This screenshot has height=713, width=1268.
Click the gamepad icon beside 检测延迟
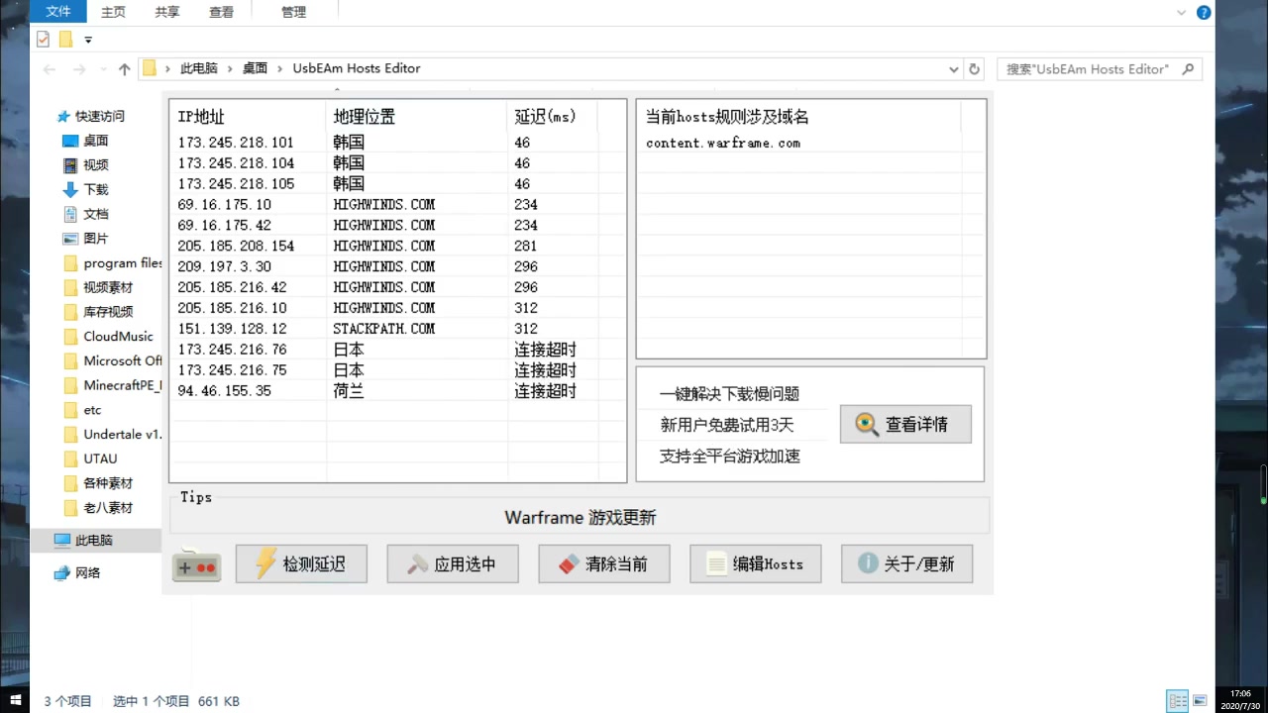click(196, 564)
